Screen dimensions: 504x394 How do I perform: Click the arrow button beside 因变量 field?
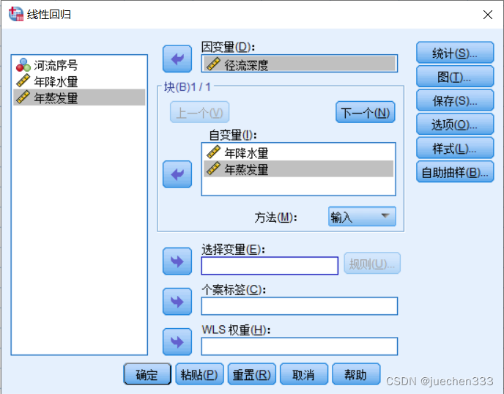(x=177, y=59)
